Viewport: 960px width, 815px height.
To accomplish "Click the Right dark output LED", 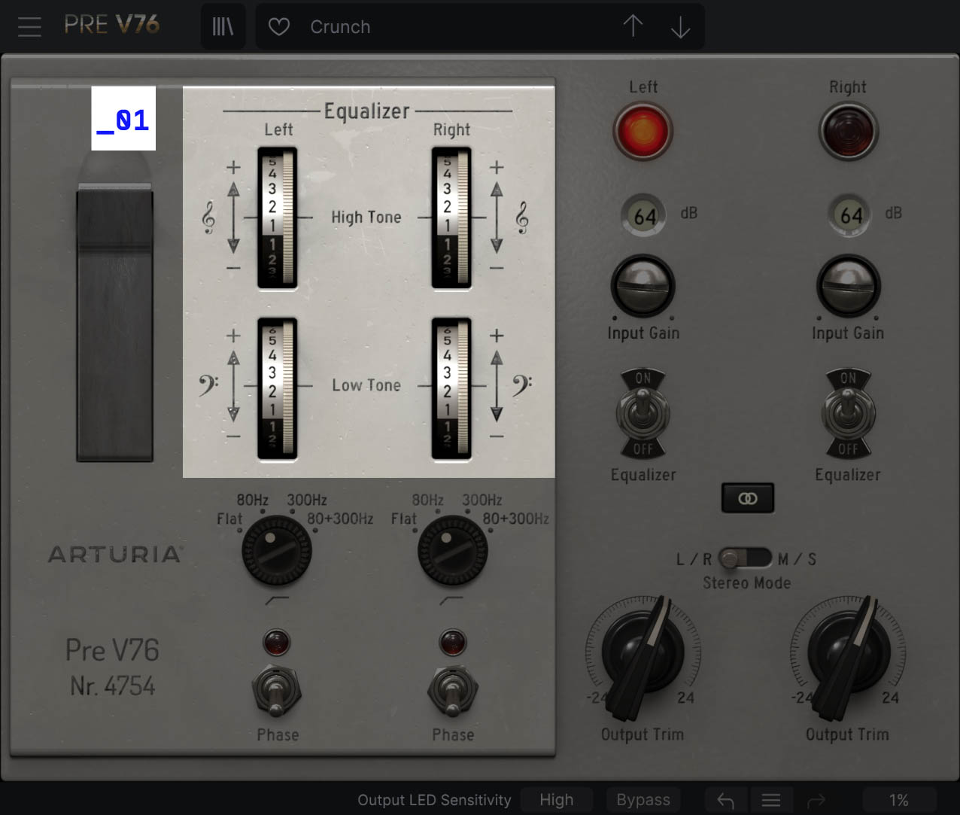I will [x=848, y=131].
